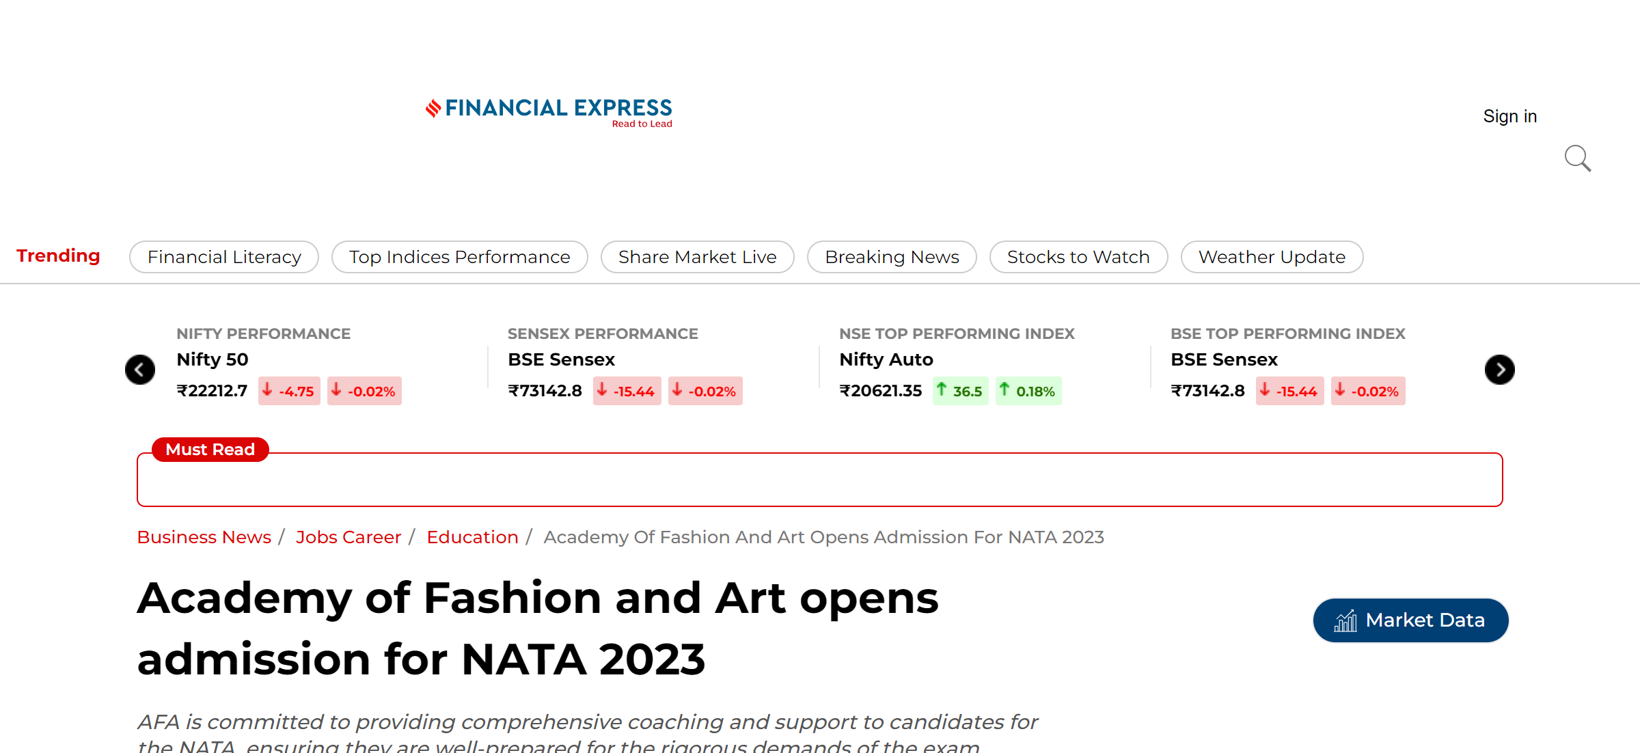Click the Must Read banner box
The width and height of the screenshot is (1640, 753).
819,480
